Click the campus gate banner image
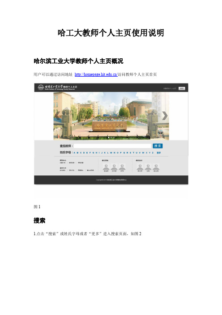The height and width of the screenshot is (315, 222). point(111,116)
